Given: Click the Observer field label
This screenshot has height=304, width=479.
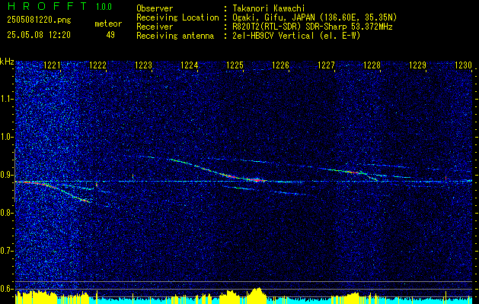Looking at the screenshot, I should click(x=155, y=8).
